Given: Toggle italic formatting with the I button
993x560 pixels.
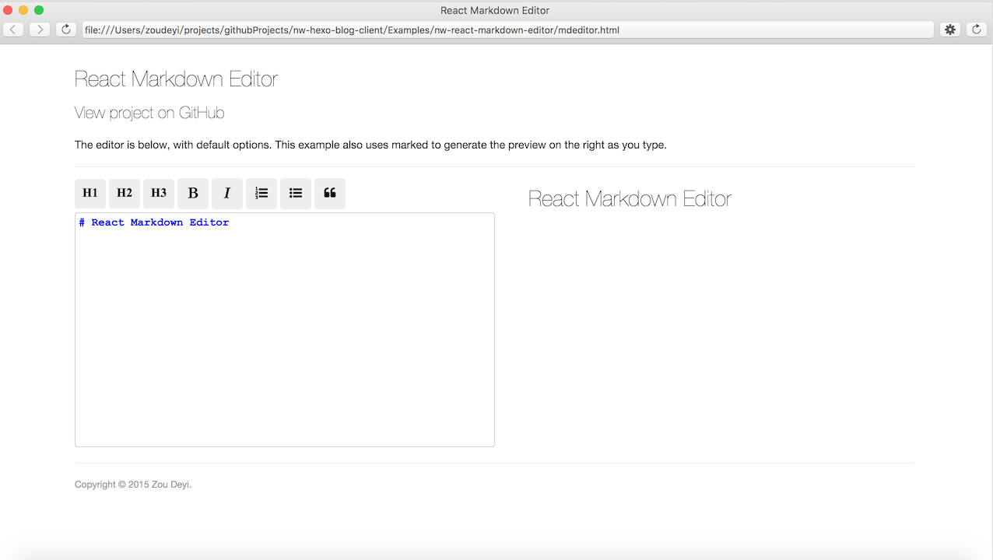Looking at the screenshot, I should 227,194.
